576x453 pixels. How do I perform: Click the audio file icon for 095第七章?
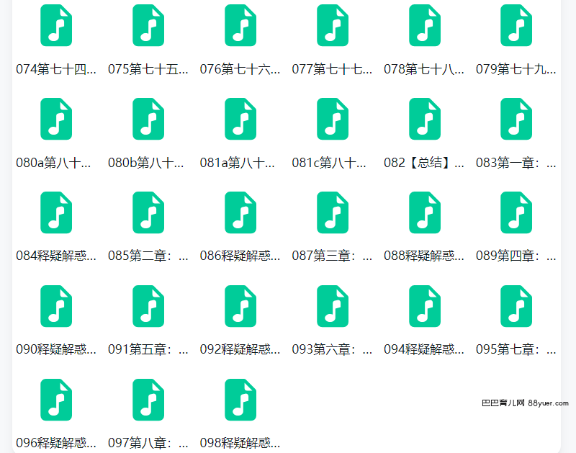[x=516, y=306]
